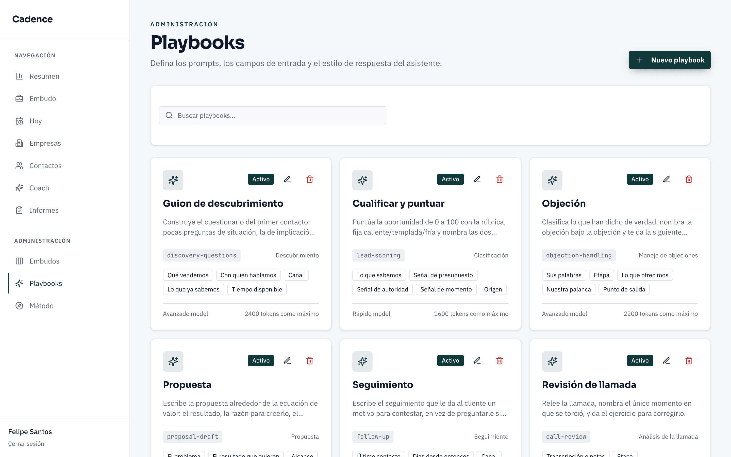Image resolution: width=731 pixels, height=457 pixels.
Task: Navigate to Empresas
Action: point(65,143)
